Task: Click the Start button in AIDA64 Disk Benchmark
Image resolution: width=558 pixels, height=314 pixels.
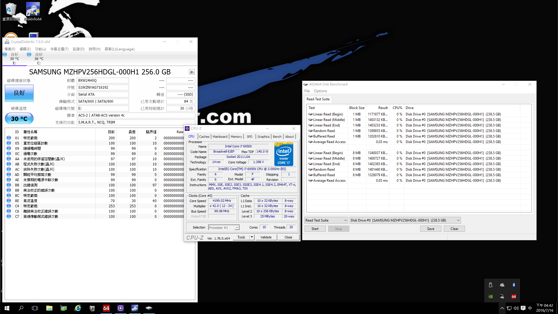Action: [315, 229]
